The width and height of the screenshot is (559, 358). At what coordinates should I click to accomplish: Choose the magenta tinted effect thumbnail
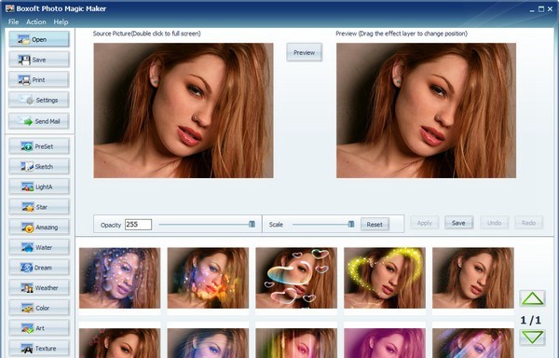(385, 343)
